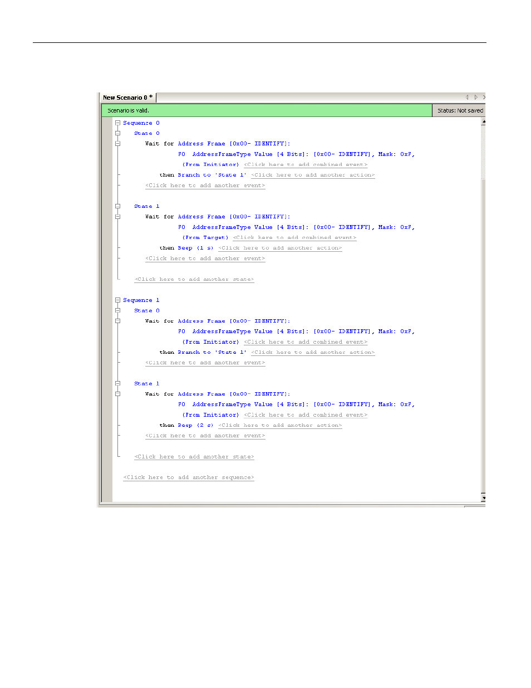Screen dimensions: 531x688
Task: Click 'add another action' after Beep (2 s)
Action: 280,425
